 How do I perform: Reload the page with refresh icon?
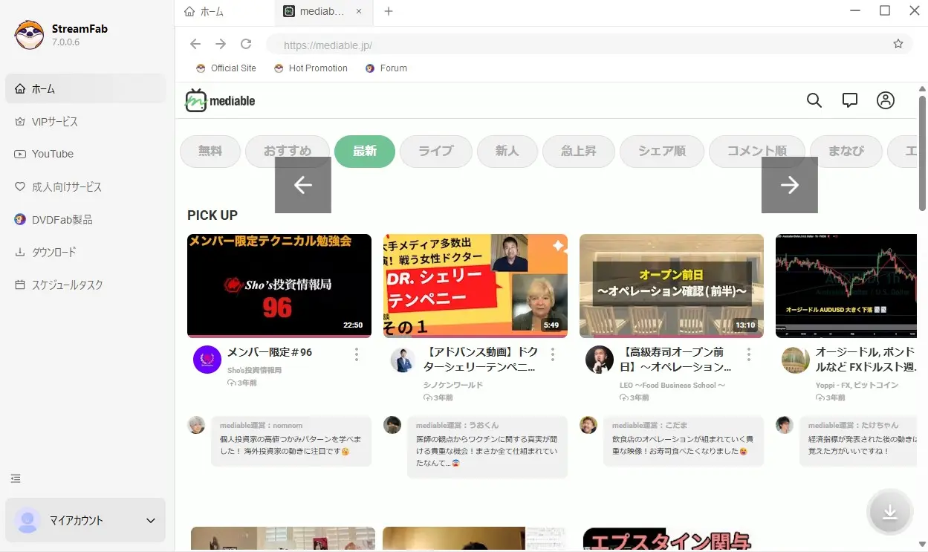(x=246, y=44)
